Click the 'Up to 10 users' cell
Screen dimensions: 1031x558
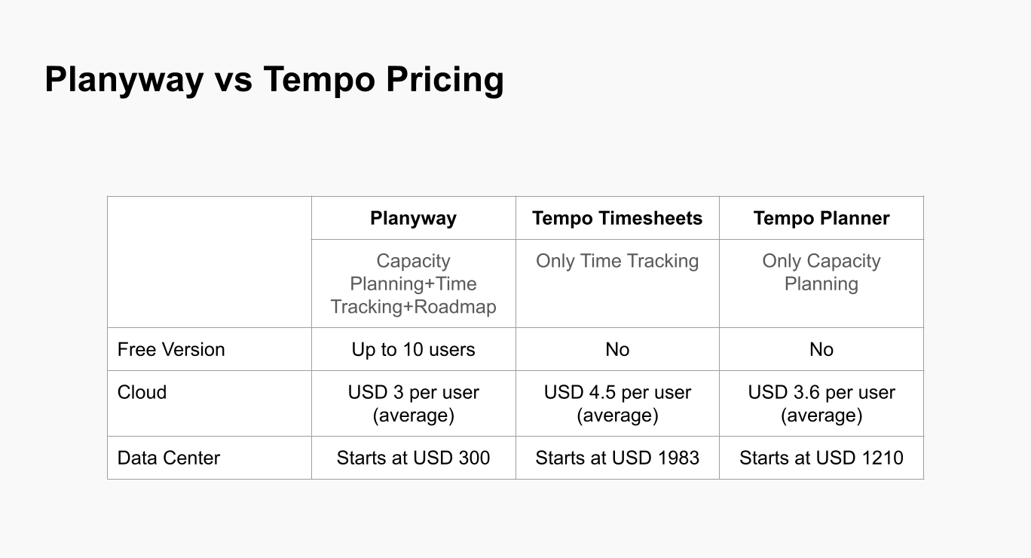point(413,350)
